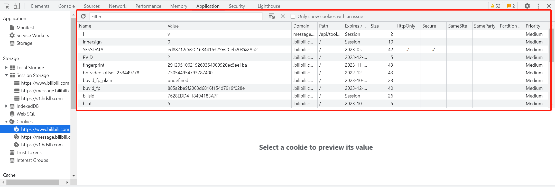This screenshot has width=555, height=187.
Task: Enable 'Only show cookies with an issue'
Action: point(293,16)
